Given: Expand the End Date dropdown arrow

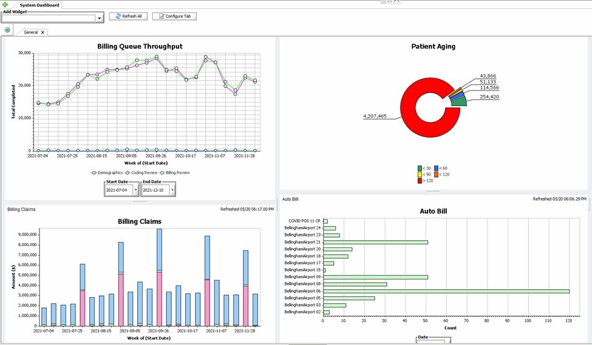Looking at the screenshot, I should coord(172,190).
